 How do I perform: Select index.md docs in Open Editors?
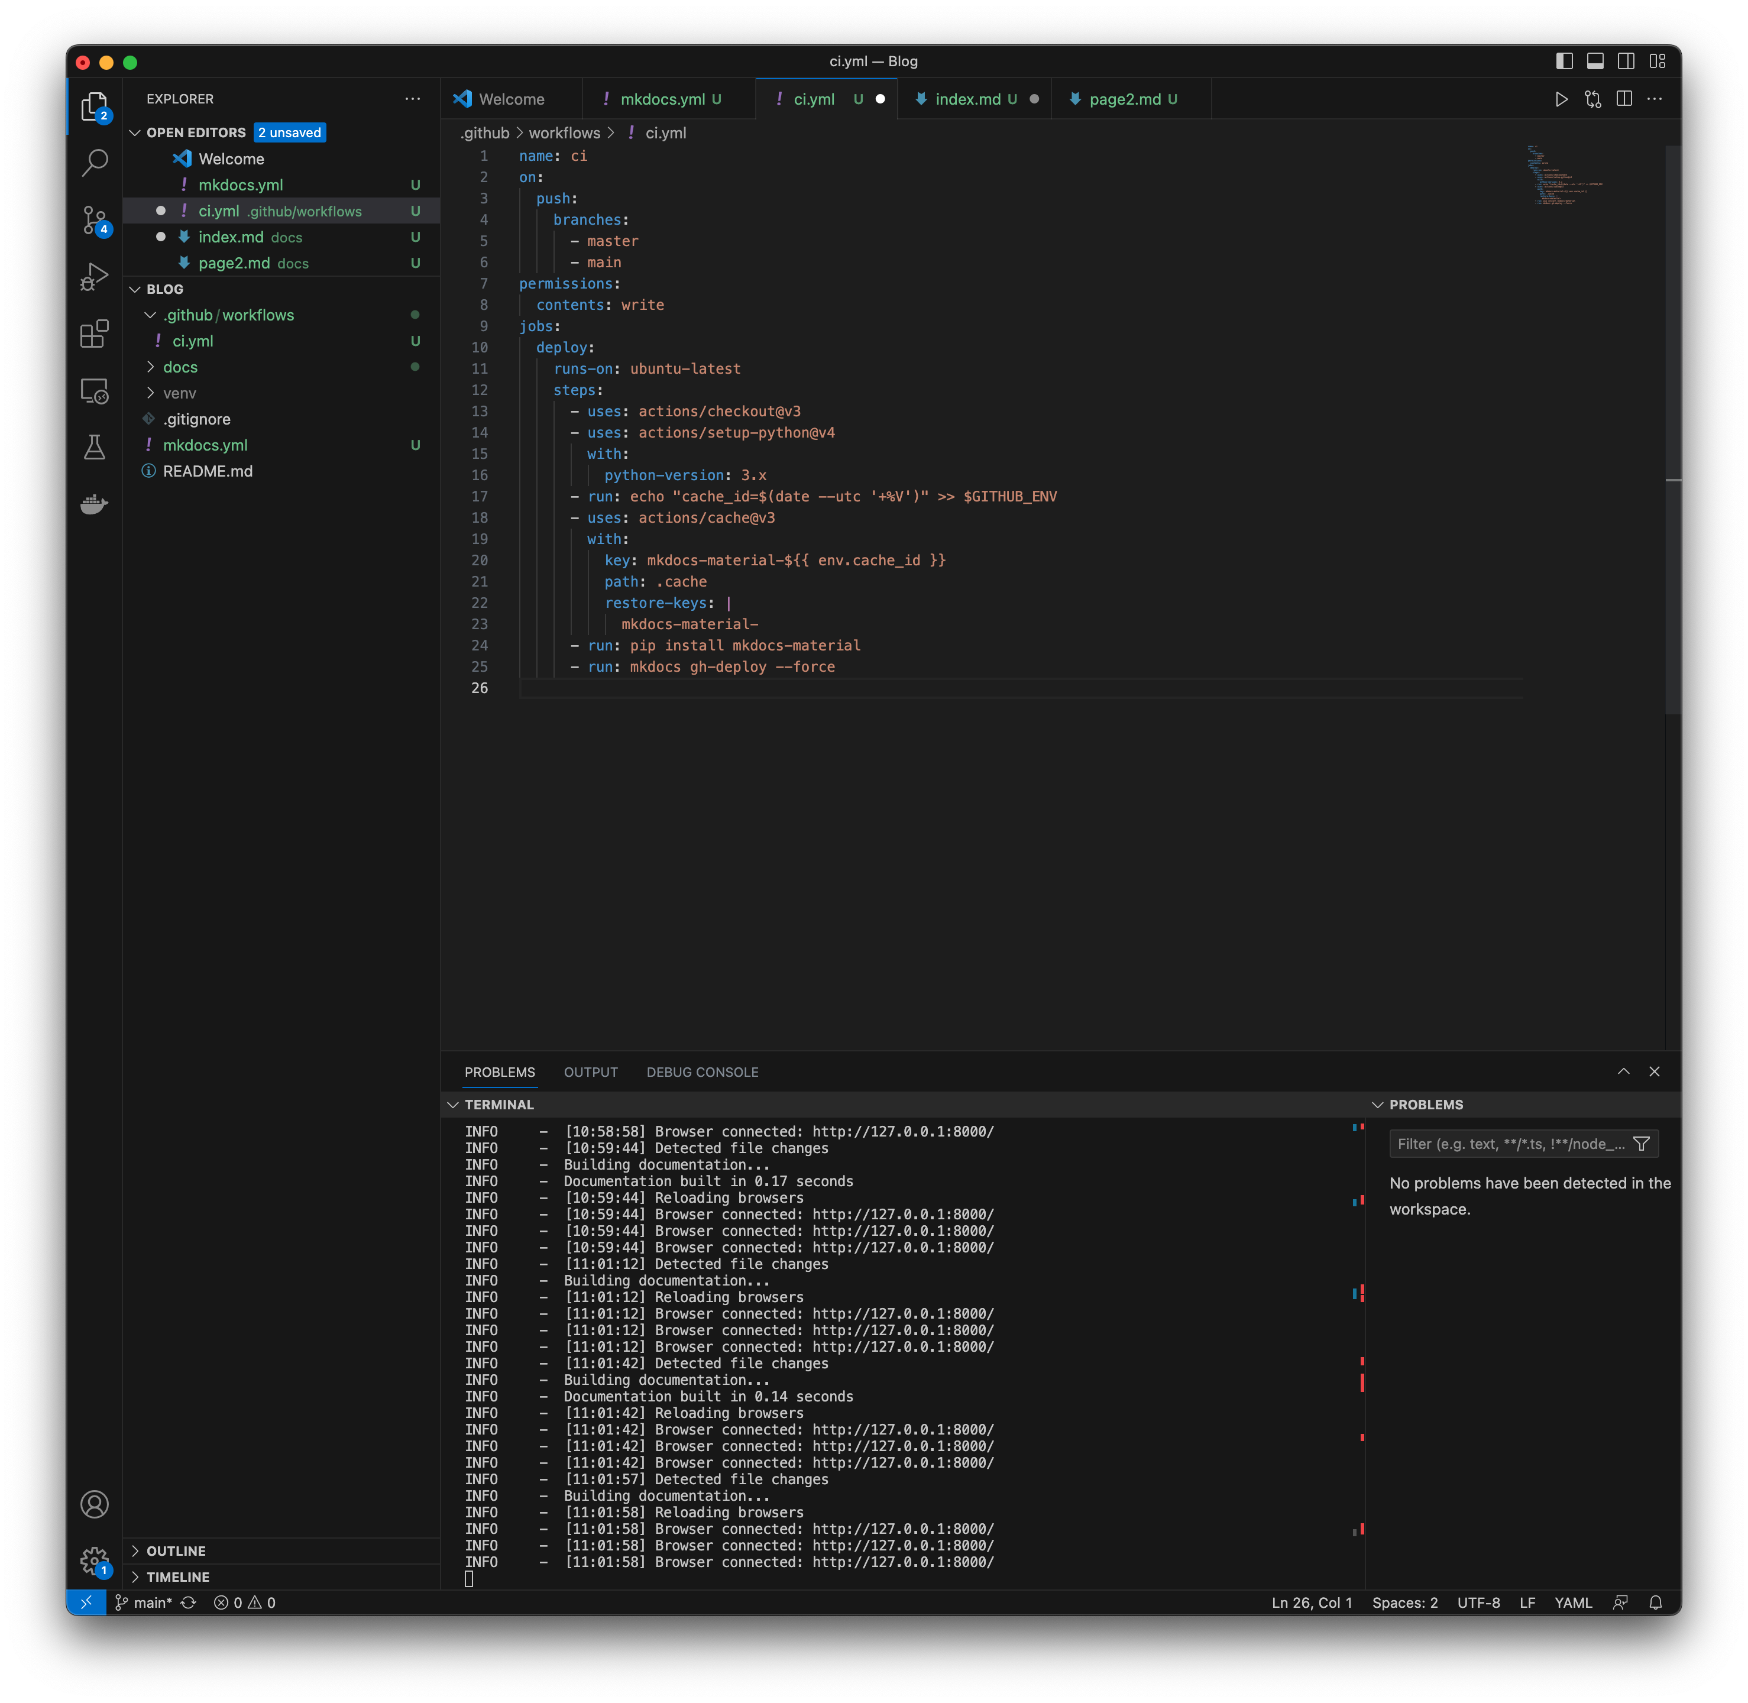(x=281, y=237)
